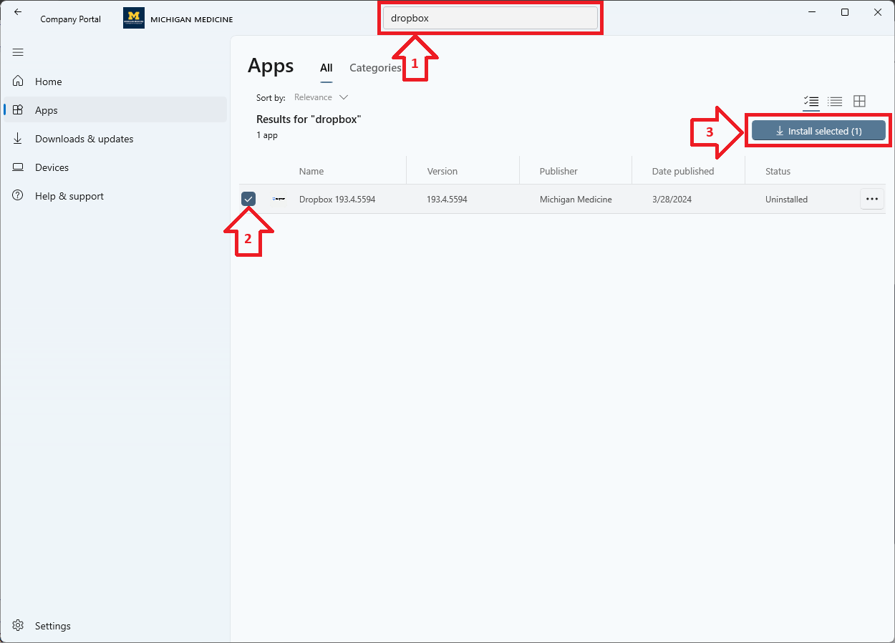Viewport: 895px width, 643px height.
Task: Click the Dropbox app icon thumbnail
Action: click(279, 199)
